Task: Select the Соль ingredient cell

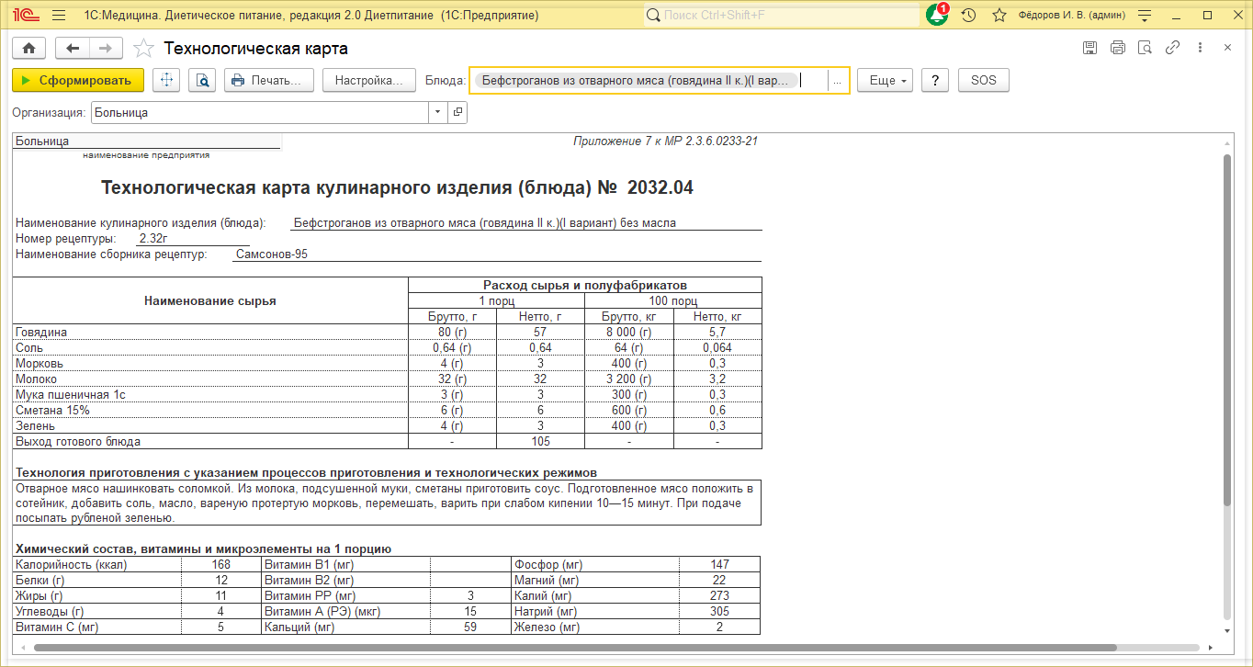Action: [210, 347]
